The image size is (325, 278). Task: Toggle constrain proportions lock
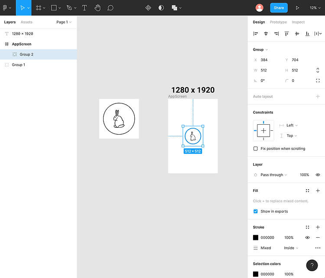pos(318,70)
